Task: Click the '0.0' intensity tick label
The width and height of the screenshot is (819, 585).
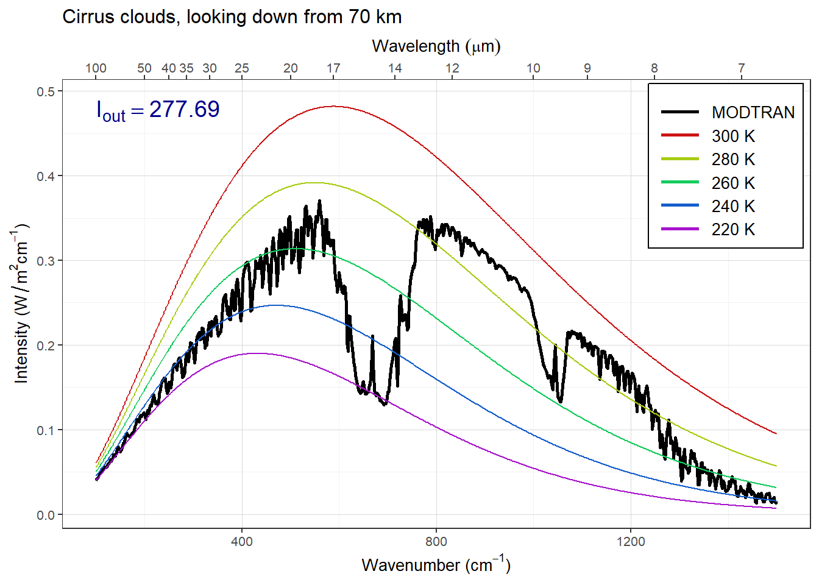Action: point(46,515)
